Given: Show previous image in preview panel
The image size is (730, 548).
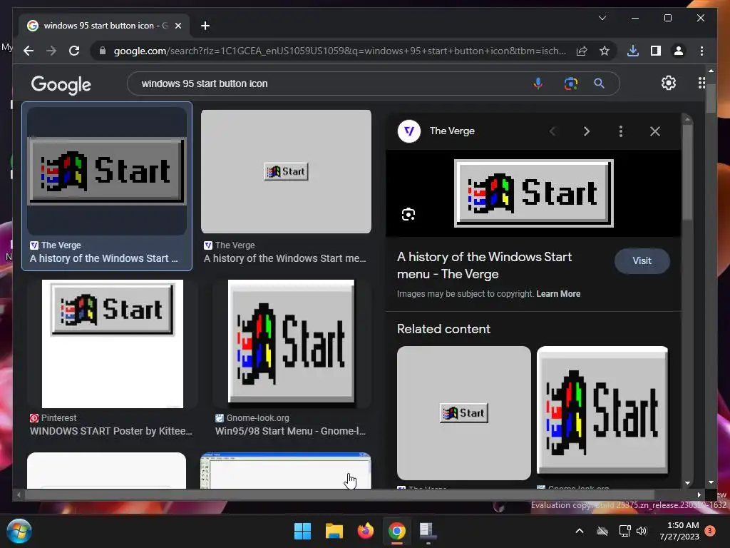Looking at the screenshot, I should pyautogui.click(x=552, y=131).
